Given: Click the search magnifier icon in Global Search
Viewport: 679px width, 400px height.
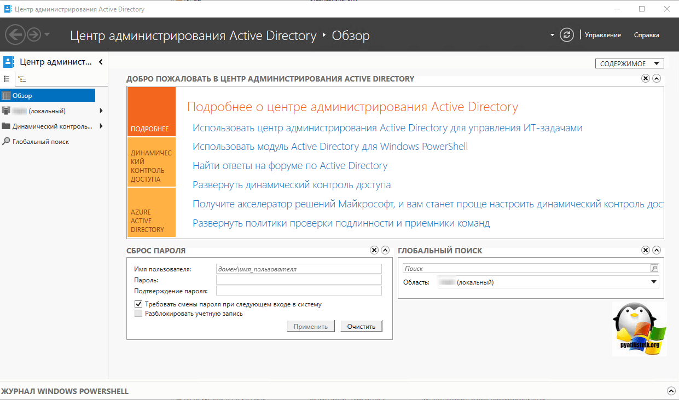Looking at the screenshot, I should click(x=654, y=269).
